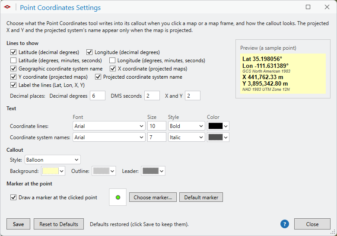This screenshot has width=337, height=236.
Task: Toggle Latitude (decimal degrees) checkbox
Action: pos(13,52)
